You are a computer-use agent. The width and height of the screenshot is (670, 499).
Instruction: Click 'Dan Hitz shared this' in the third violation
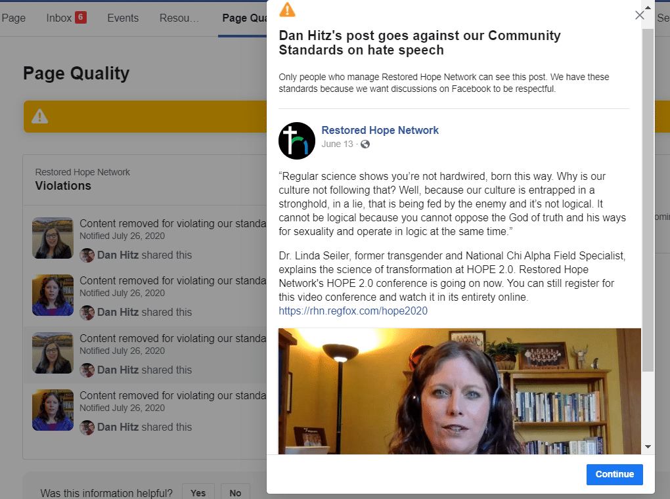tap(145, 370)
